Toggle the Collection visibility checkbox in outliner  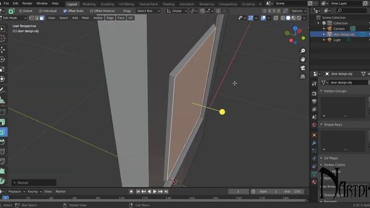coord(324,23)
